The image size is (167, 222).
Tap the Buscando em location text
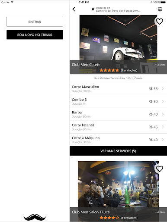[x=118, y=9]
